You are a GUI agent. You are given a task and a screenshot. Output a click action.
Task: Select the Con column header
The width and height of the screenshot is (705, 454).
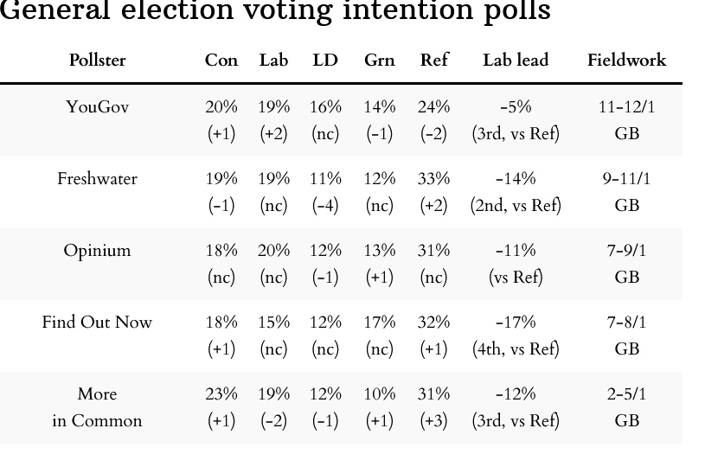coord(221,61)
